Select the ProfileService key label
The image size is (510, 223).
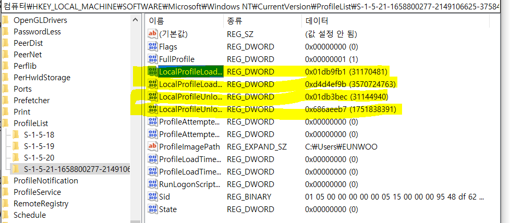(x=37, y=192)
